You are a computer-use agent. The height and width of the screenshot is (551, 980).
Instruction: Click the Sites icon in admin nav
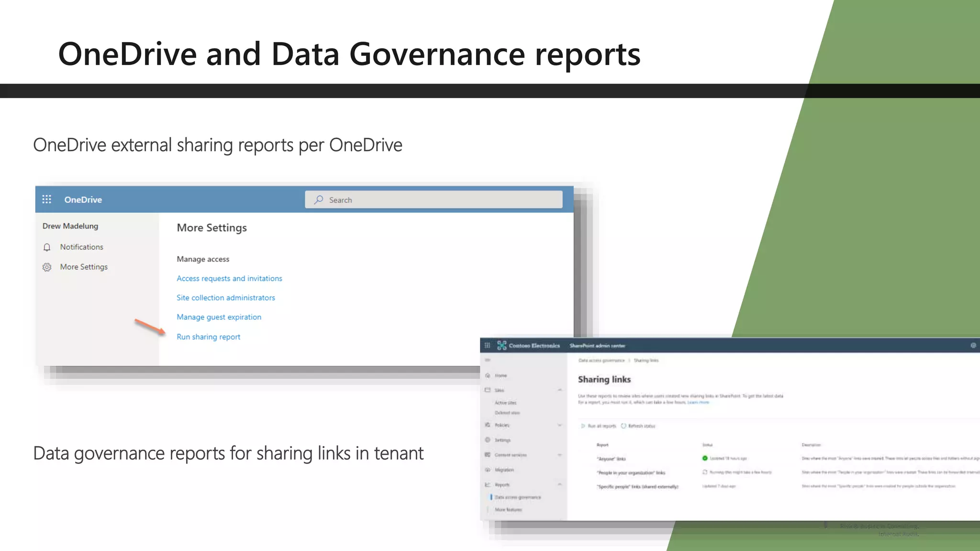(x=488, y=390)
